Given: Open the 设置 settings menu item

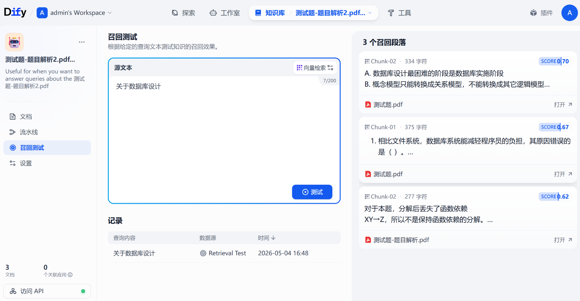Looking at the screenshot, I should pyautogui.click(x=47, y=163).
